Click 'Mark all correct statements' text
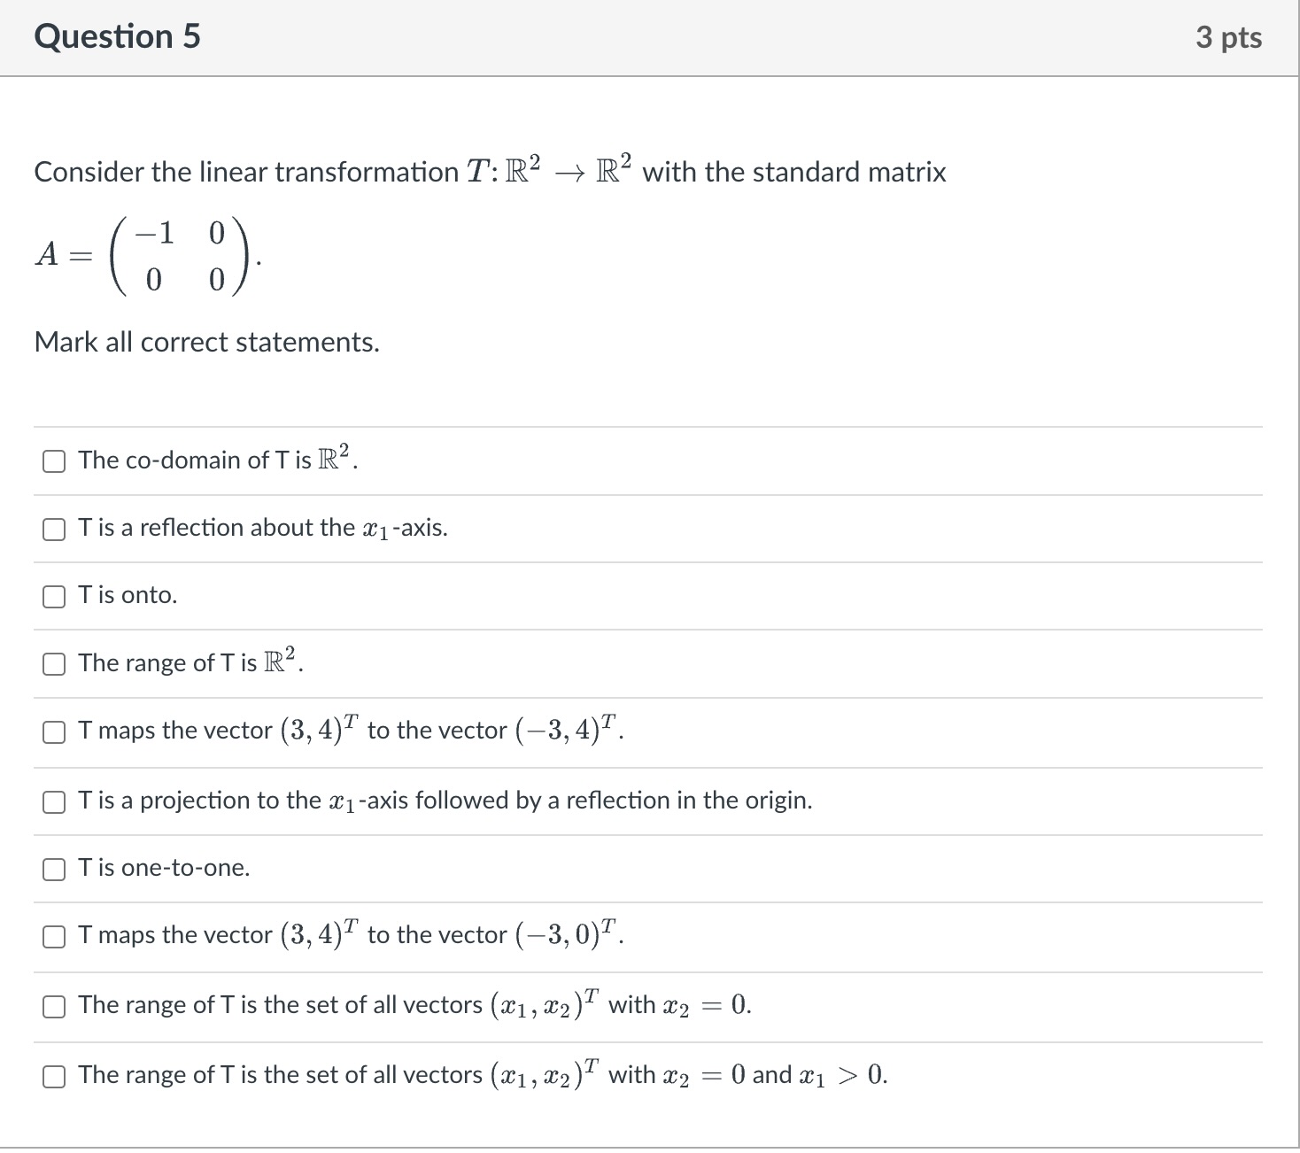Screen dimensions: 1300x1153 point(206,342)
